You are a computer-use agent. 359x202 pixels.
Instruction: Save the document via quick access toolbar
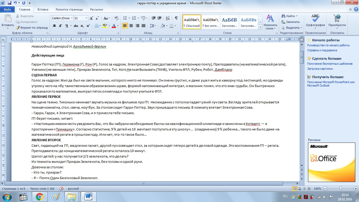tap(9, 3)
